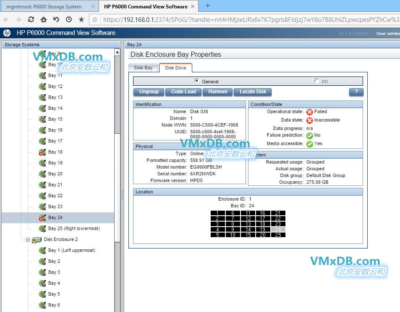Click failed disk icon for Bay 18
Image resolution: width=400 pixels, height=312 pixels.
click(x=42, y=152)
